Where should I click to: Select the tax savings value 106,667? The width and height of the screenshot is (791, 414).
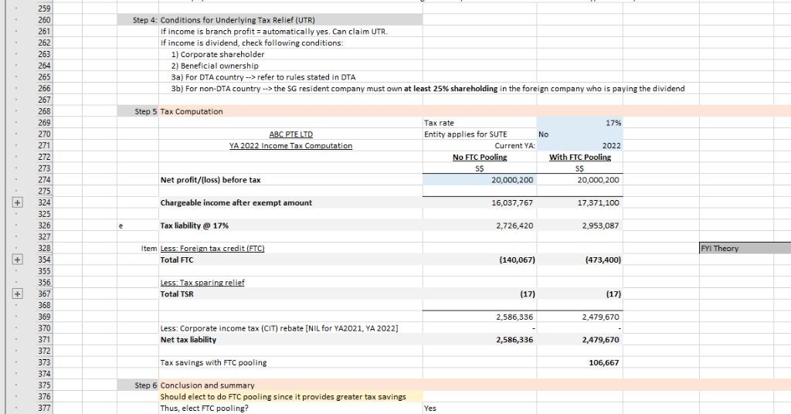click(x=603, y=362)
